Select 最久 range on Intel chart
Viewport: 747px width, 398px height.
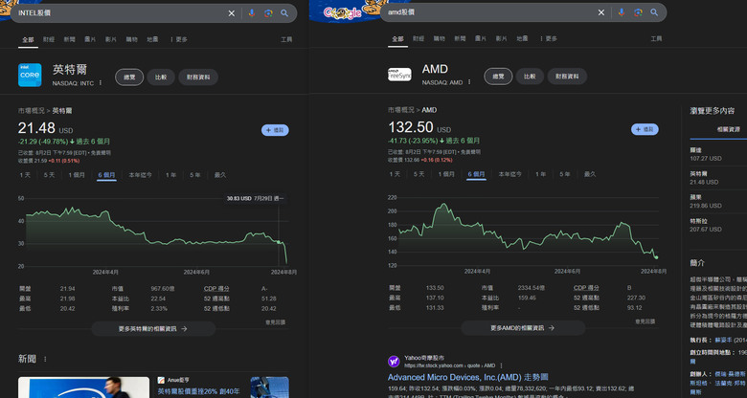220,175
